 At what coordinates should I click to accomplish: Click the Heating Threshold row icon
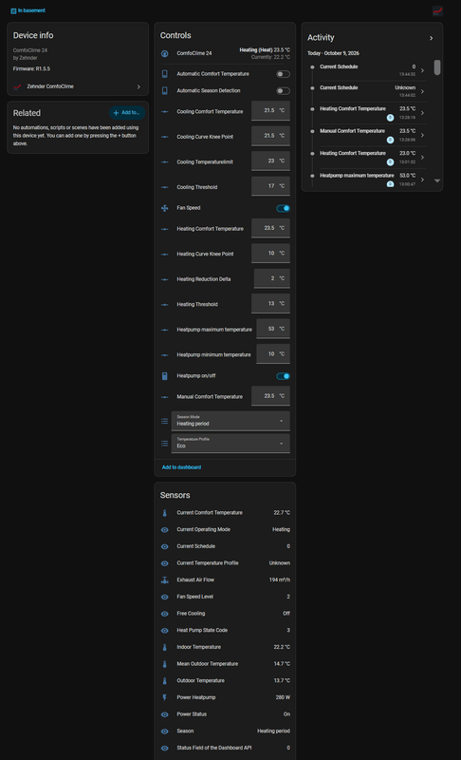[x=164, y=304]
